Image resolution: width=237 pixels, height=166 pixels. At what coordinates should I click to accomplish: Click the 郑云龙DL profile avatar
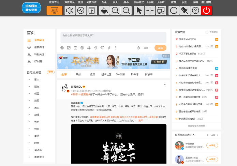(65, 88)
